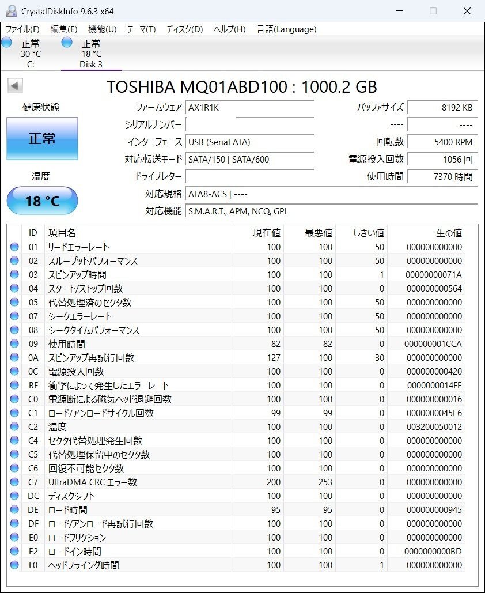The width and height of the screenshot is (485, 593).
Task: Click the blue status orb for Disk 3
Action: (x=67, y=43)
